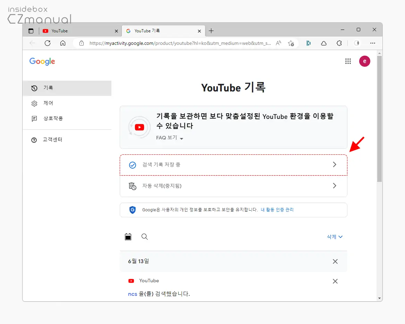This screenshot has width=405, height=324.
Task: Open the 삭제 dropdown above the history list
Action: [334, 237]
